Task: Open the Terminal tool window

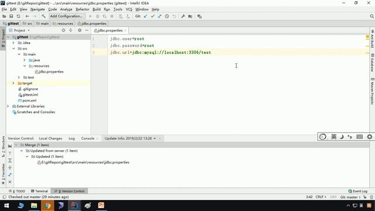Action: tap(39, 191)
